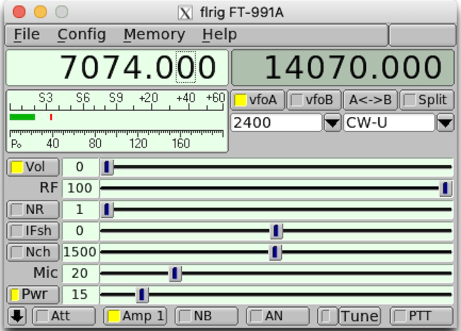Toggle the IFsh IF shift button

coord(32,231)
